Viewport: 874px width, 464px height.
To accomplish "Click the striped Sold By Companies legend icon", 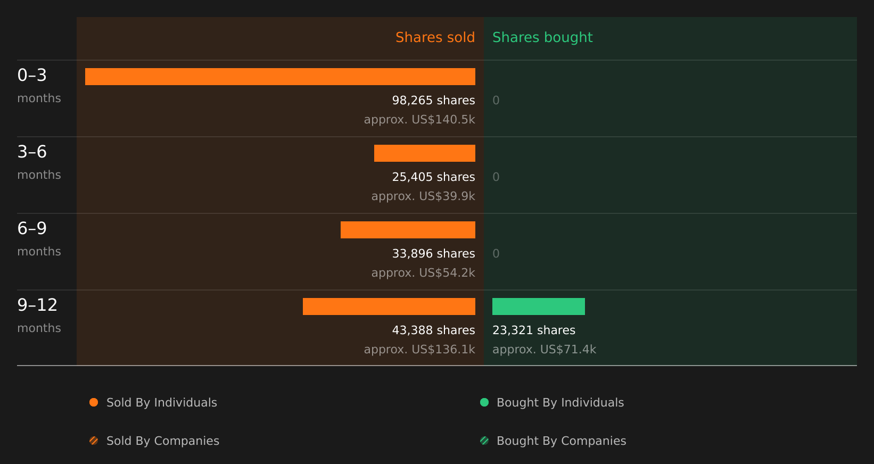I will (94, 441).
